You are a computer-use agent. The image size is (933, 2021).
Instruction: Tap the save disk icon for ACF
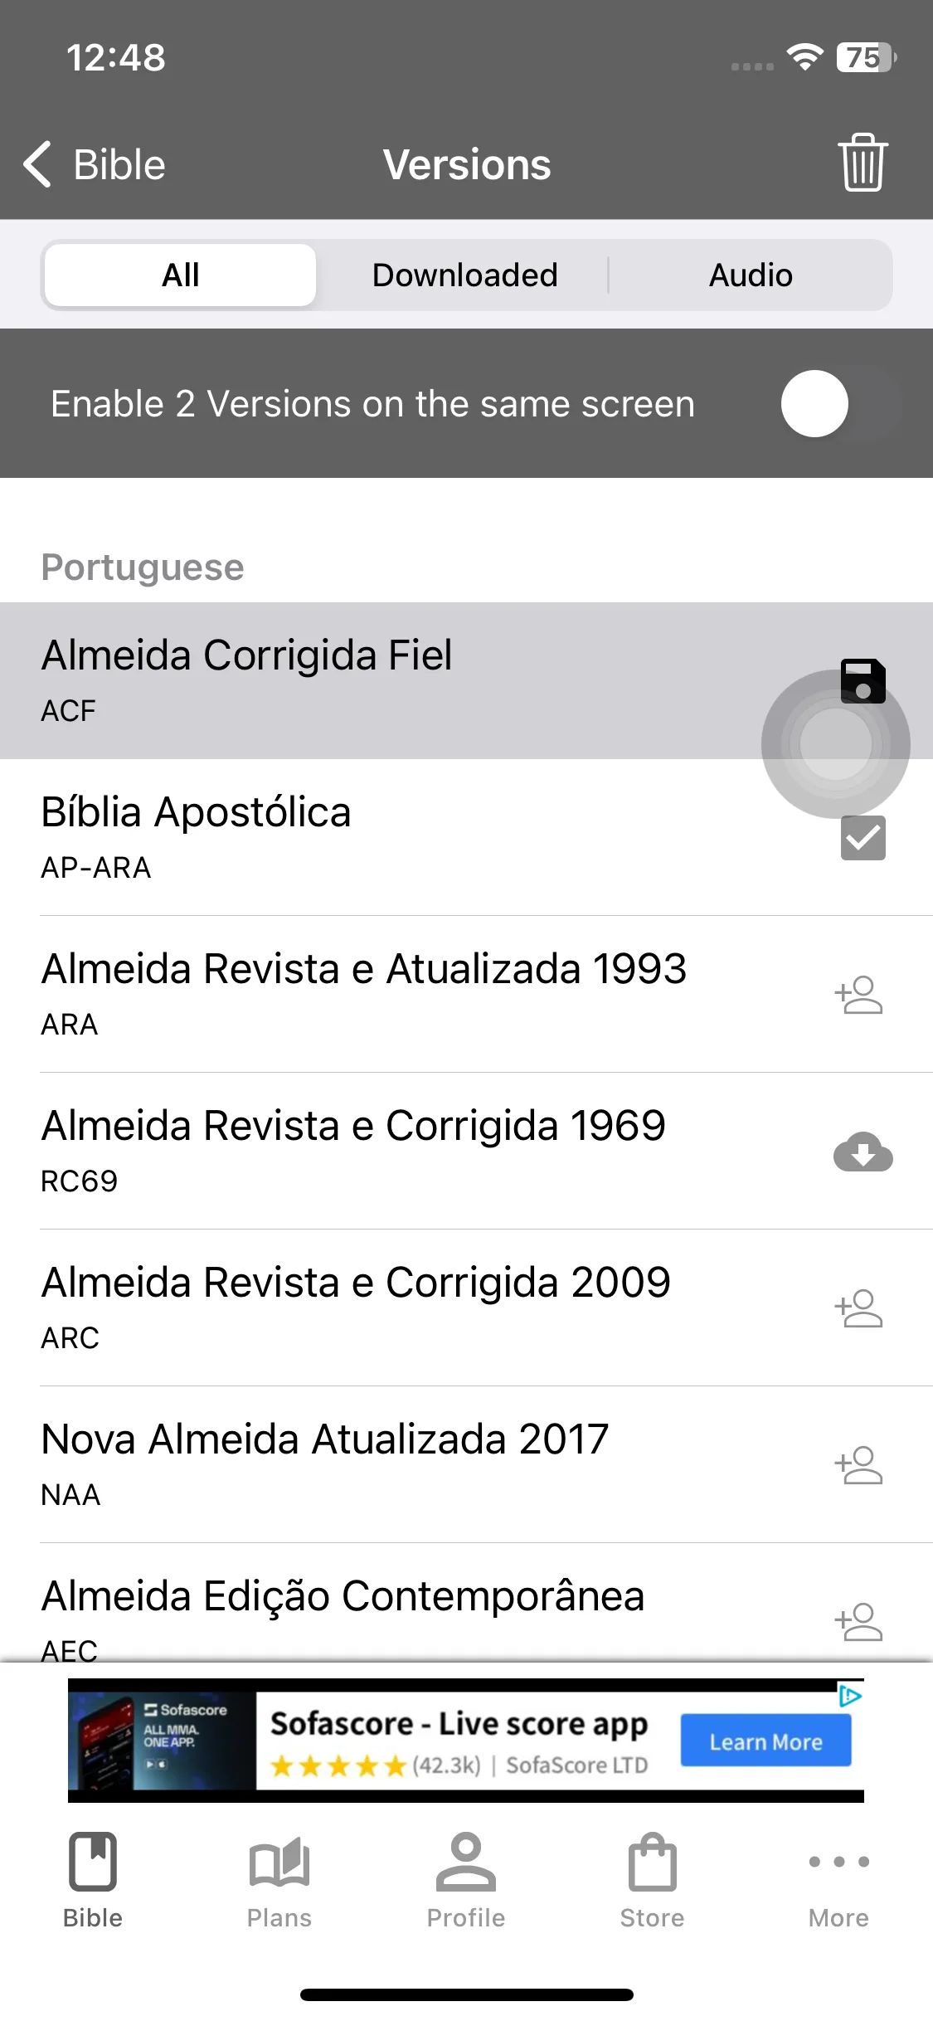(863, 680)
